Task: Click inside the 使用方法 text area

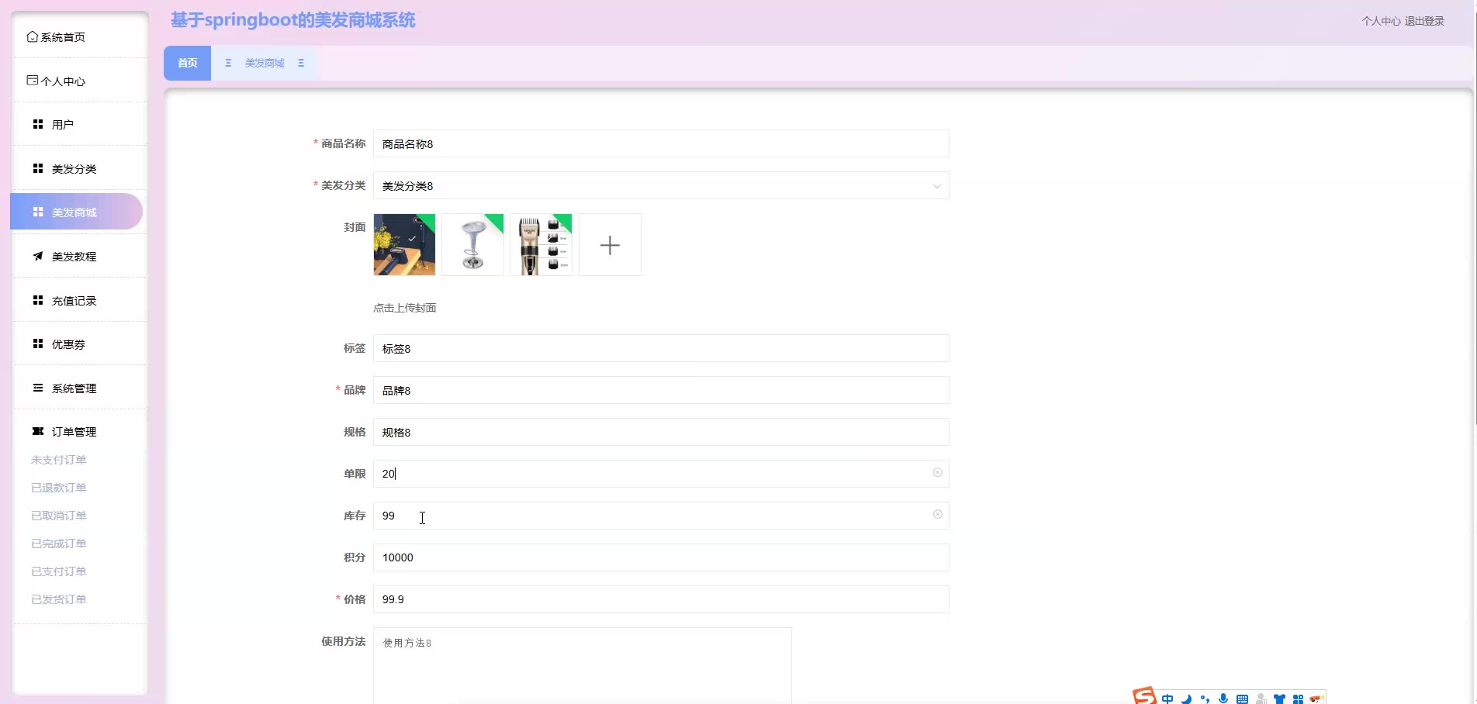Action: (583, 666)
